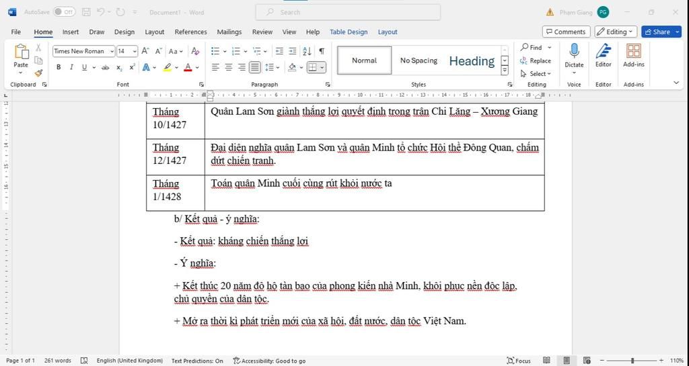
Task: Clear all formatting icon
Action: 195,51
